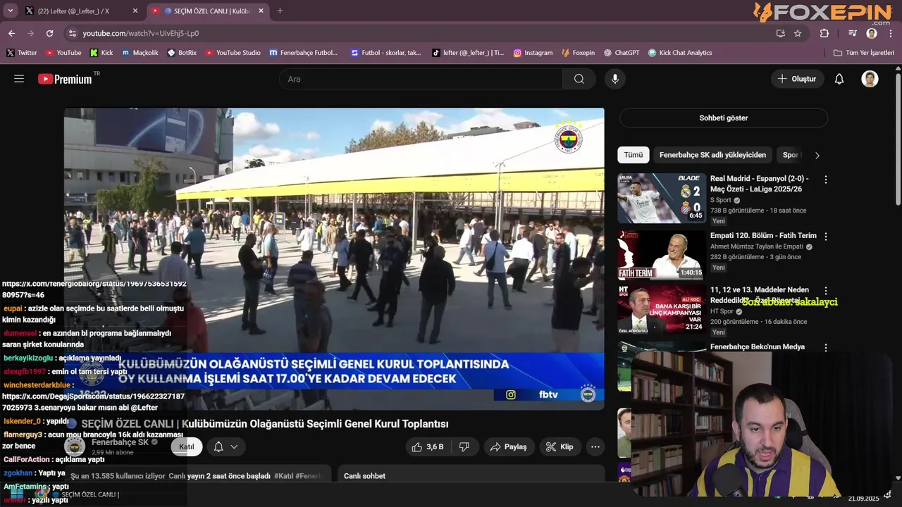Open the Maçkolik bookmark
902x507 pixels.
click(x=140, y=53)
